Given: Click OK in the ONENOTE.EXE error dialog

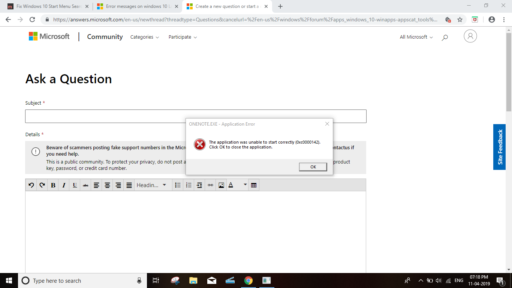Looking at the screenshot, I should tap(313, 167).
